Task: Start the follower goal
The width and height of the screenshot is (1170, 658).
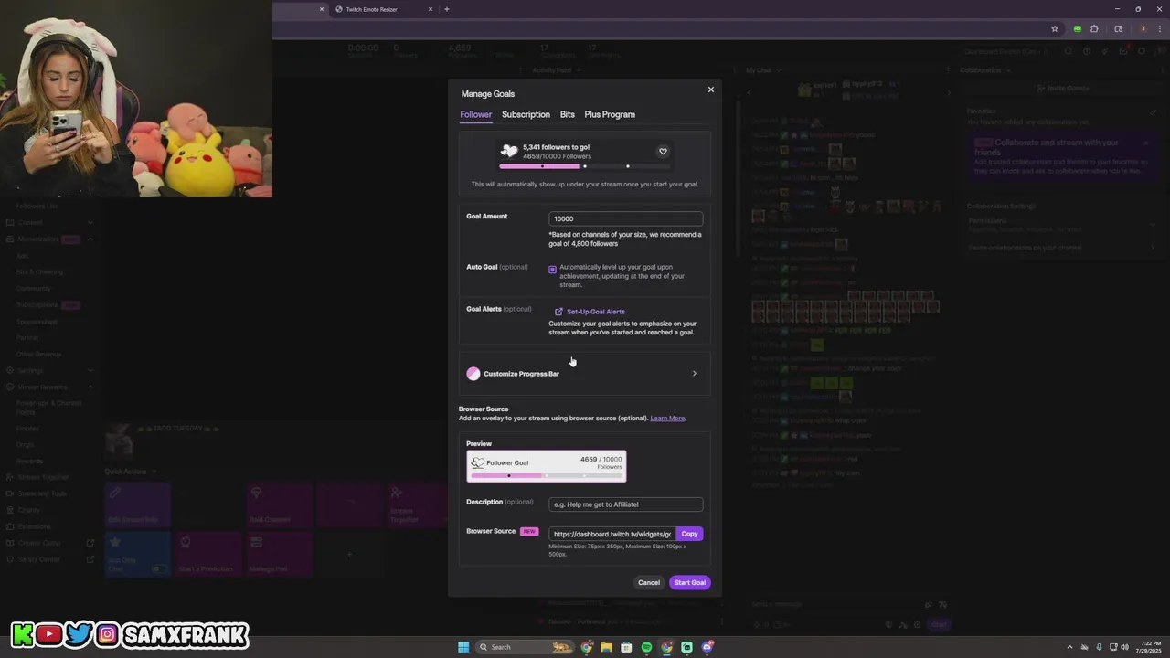Action: pyautogui.click(x=690, y=582)
